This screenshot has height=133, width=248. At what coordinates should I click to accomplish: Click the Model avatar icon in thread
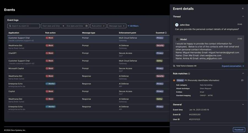(x=177, y=39)
